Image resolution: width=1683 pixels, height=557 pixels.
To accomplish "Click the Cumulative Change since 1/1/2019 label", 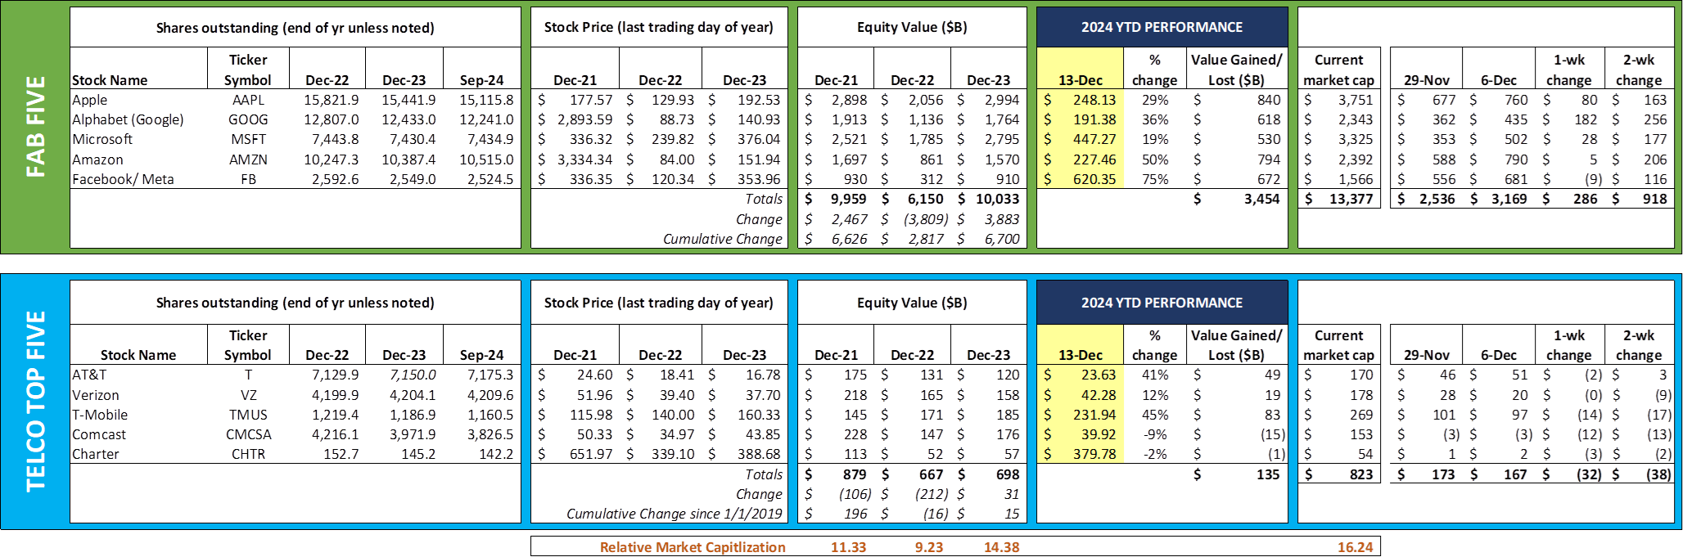I will [x=674, y=514].
